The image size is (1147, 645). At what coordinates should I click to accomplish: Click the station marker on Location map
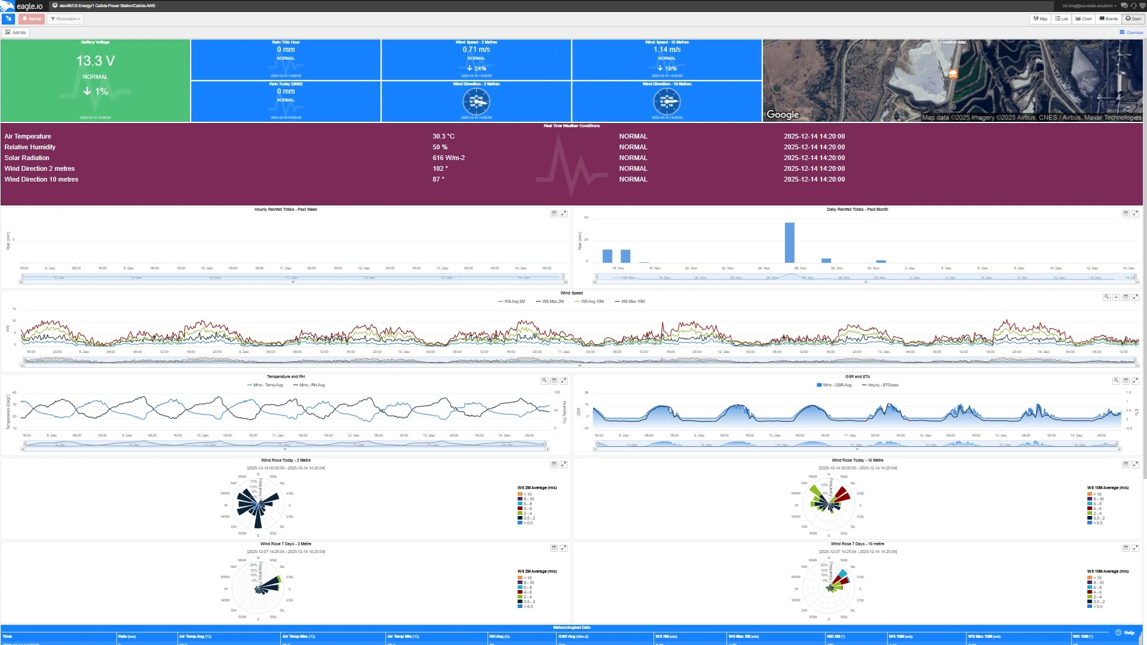point(953,74)
